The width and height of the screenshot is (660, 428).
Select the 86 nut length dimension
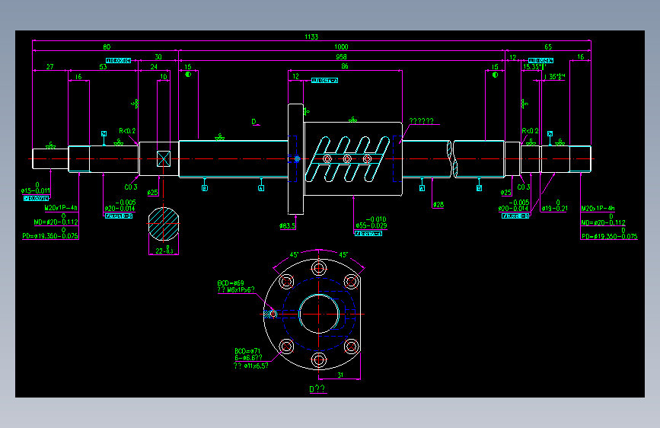[x=345, y=66]
